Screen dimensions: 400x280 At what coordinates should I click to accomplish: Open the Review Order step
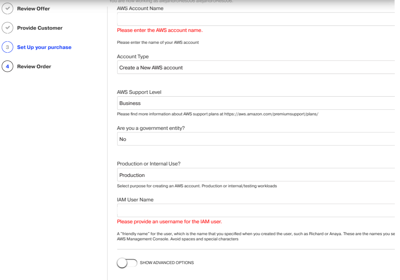34,66
